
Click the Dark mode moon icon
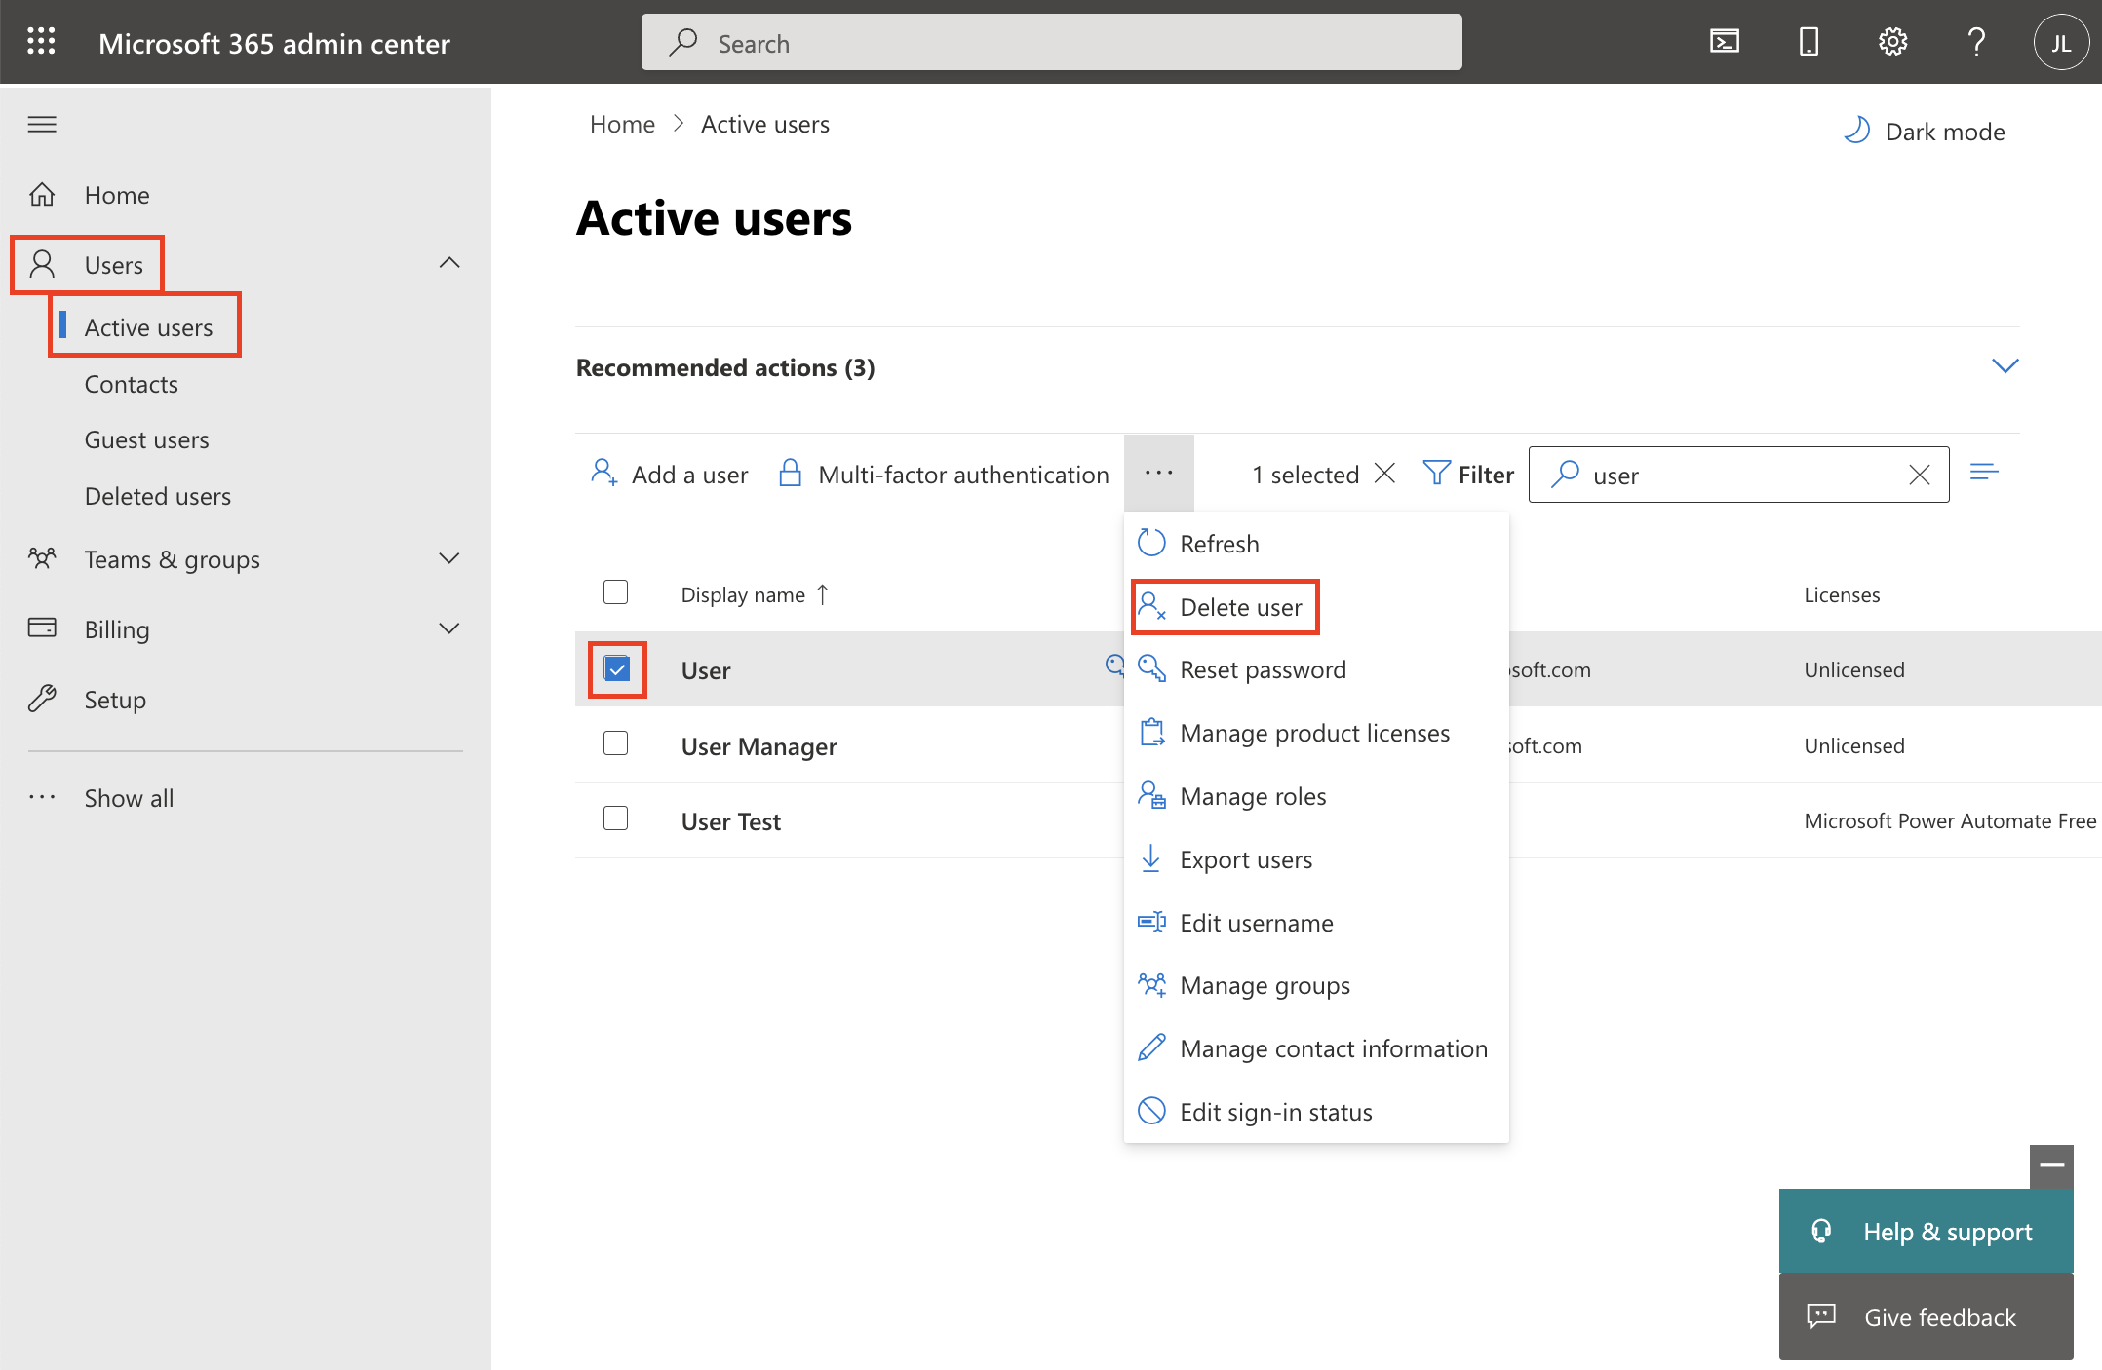(x=1856, y=131)
